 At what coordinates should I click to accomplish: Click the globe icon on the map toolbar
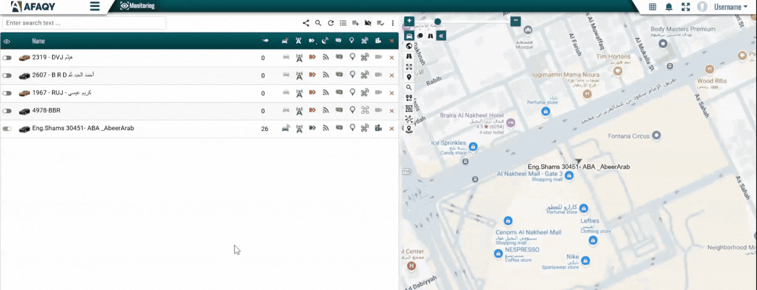coord(409,46)
